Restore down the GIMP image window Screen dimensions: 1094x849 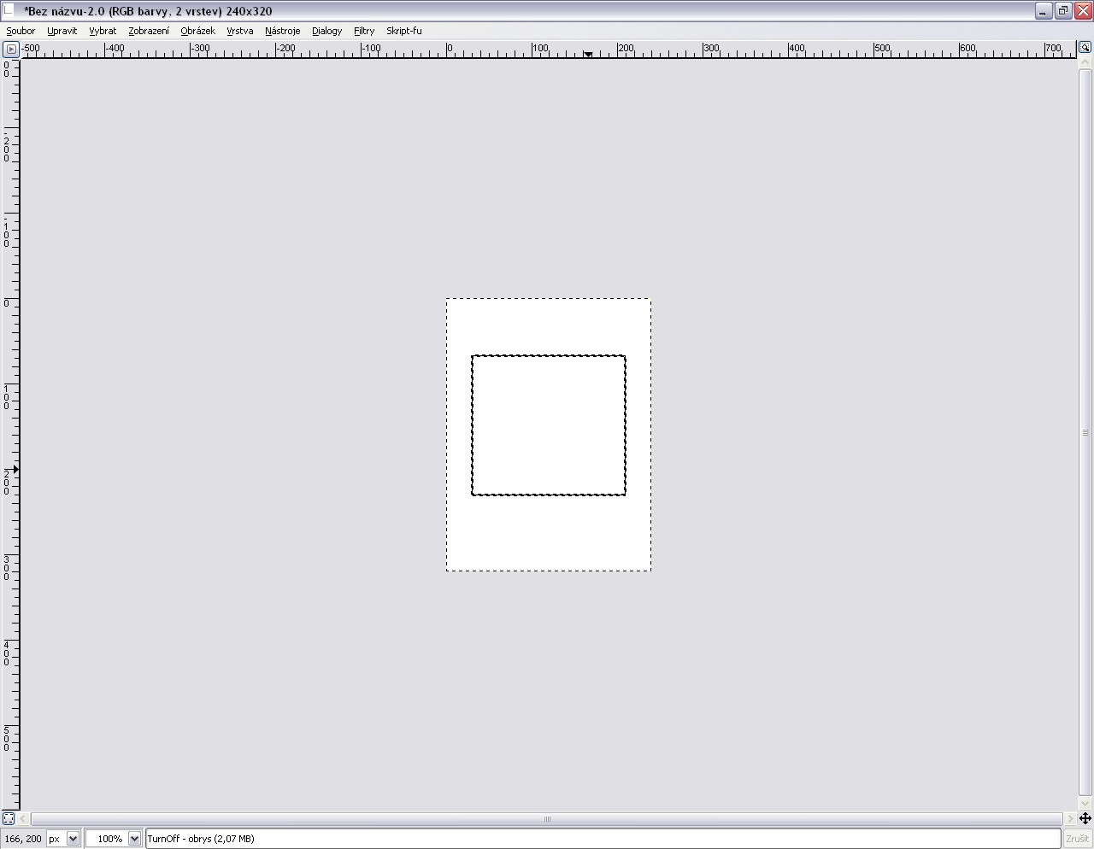(x=1063, y=11)
